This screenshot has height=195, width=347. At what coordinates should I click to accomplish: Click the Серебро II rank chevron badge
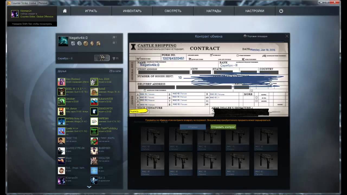pos(102,58)
